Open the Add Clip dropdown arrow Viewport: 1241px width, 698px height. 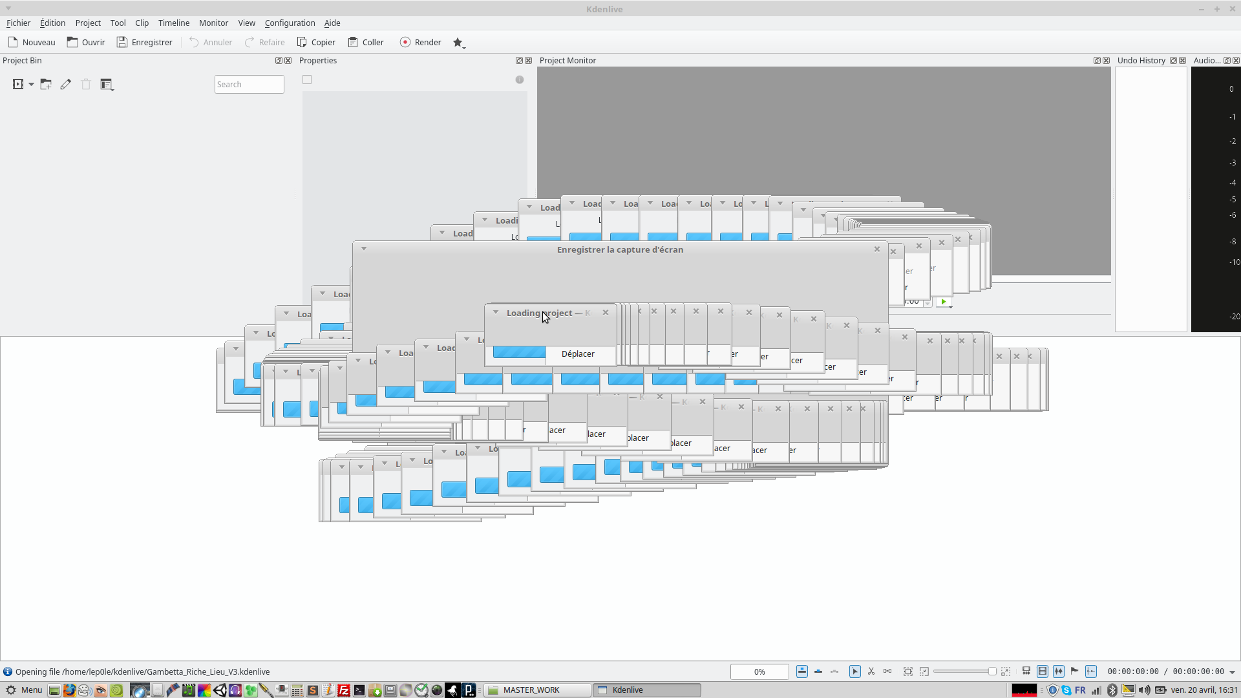31,84
